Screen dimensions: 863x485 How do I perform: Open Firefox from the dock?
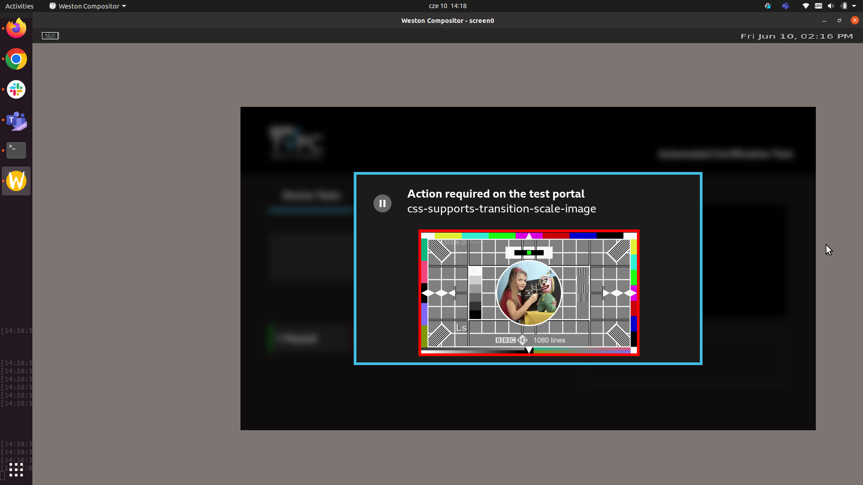tap(16, 28)
